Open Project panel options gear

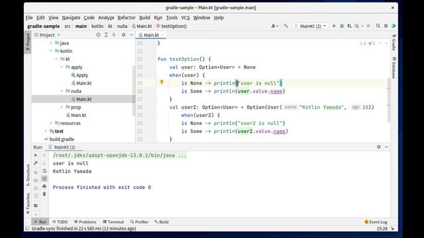point(124,35)
